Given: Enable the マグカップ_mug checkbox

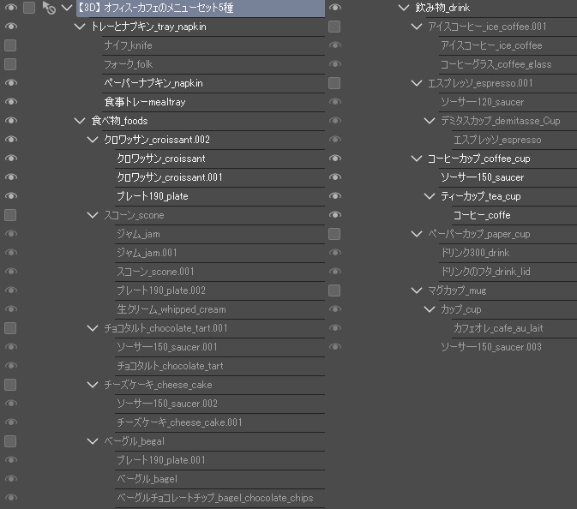Looking at the screenshot, I should click(x=334, y=290).
